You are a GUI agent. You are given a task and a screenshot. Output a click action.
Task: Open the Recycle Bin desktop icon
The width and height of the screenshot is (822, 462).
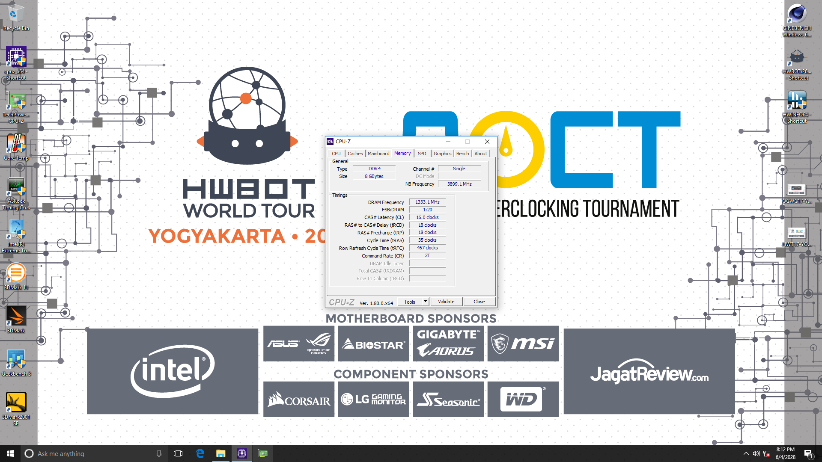(16, 17)
